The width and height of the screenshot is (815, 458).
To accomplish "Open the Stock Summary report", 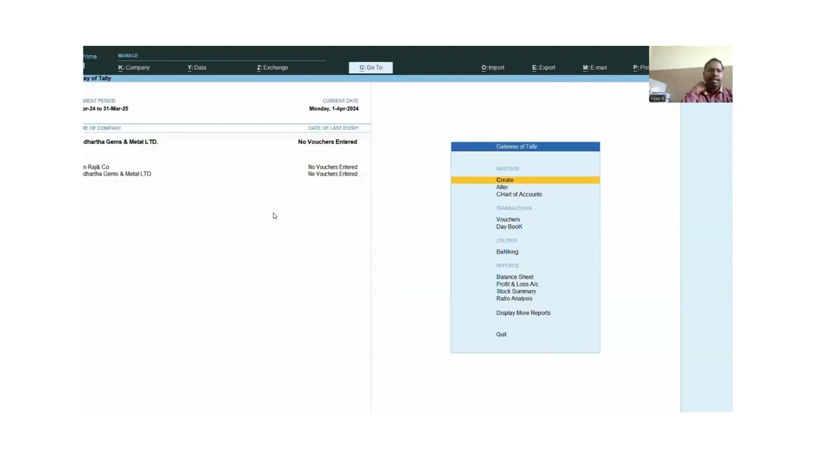I will 516,291.
